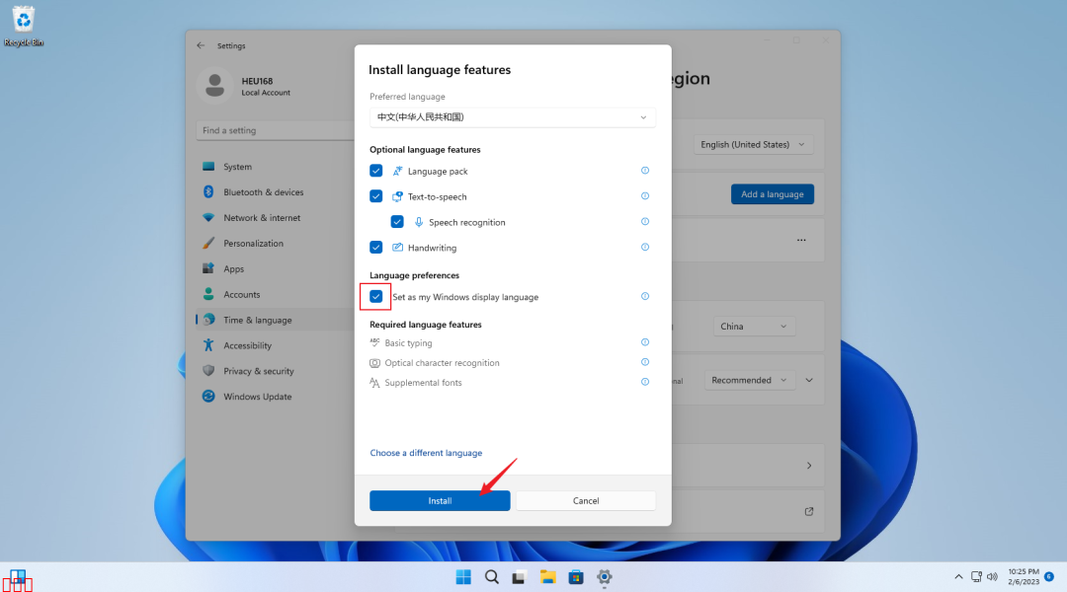1067x592 pixels.
Task: Open the Recycle Bin desktop icon
Action: pos(23,26)
